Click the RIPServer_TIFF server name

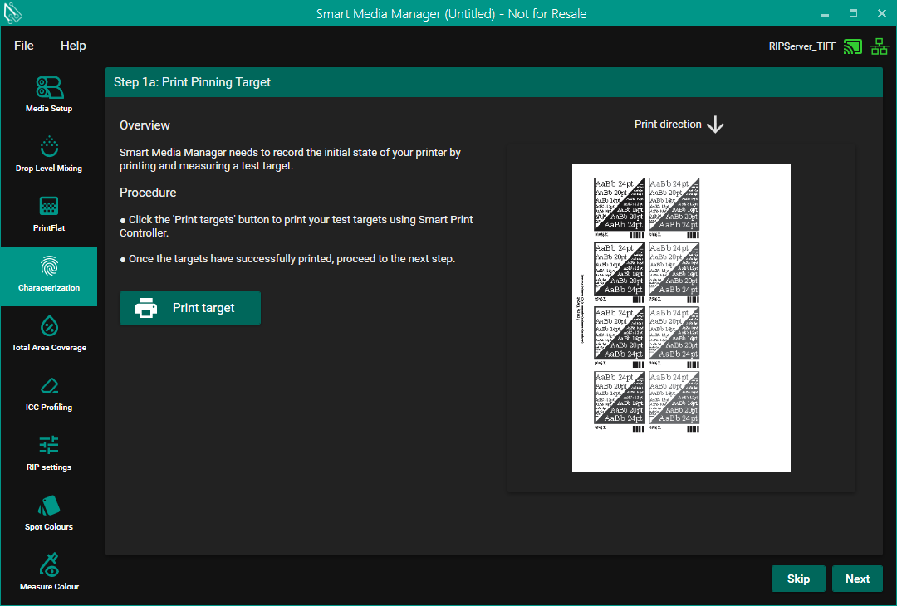click(802, 46)
